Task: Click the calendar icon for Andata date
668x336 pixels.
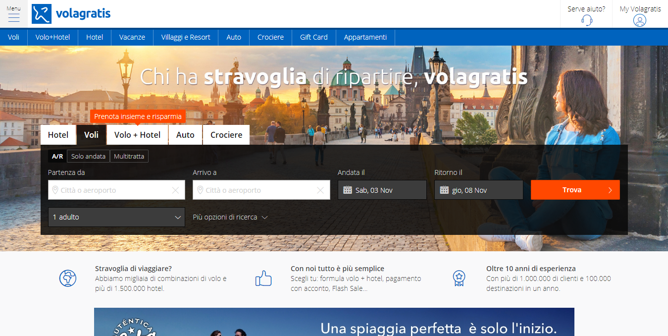Action: click(348, 190)
